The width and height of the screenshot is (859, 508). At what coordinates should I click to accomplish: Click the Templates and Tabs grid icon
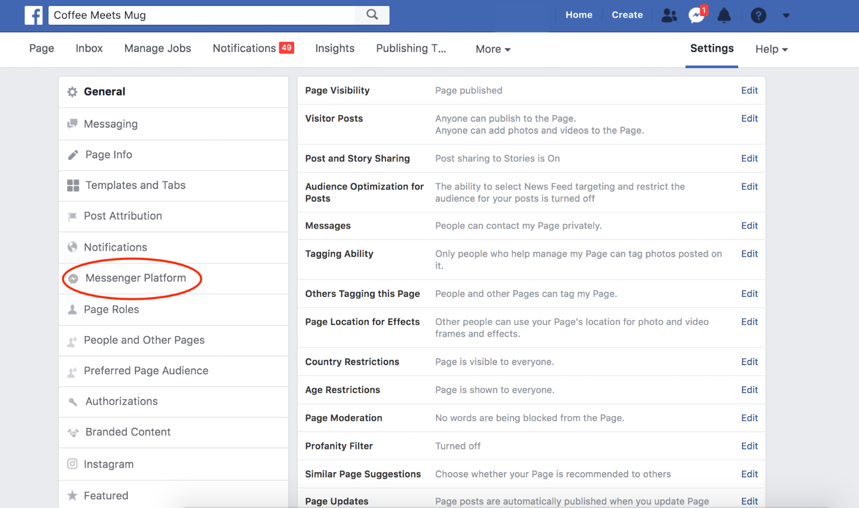pos(73,186)
